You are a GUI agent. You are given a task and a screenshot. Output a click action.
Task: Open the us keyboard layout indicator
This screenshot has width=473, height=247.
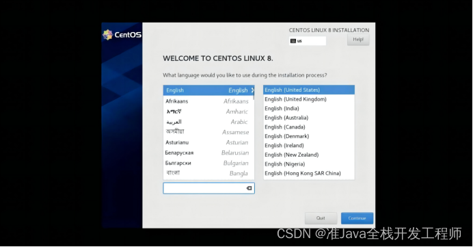click(x=308, y=41)
